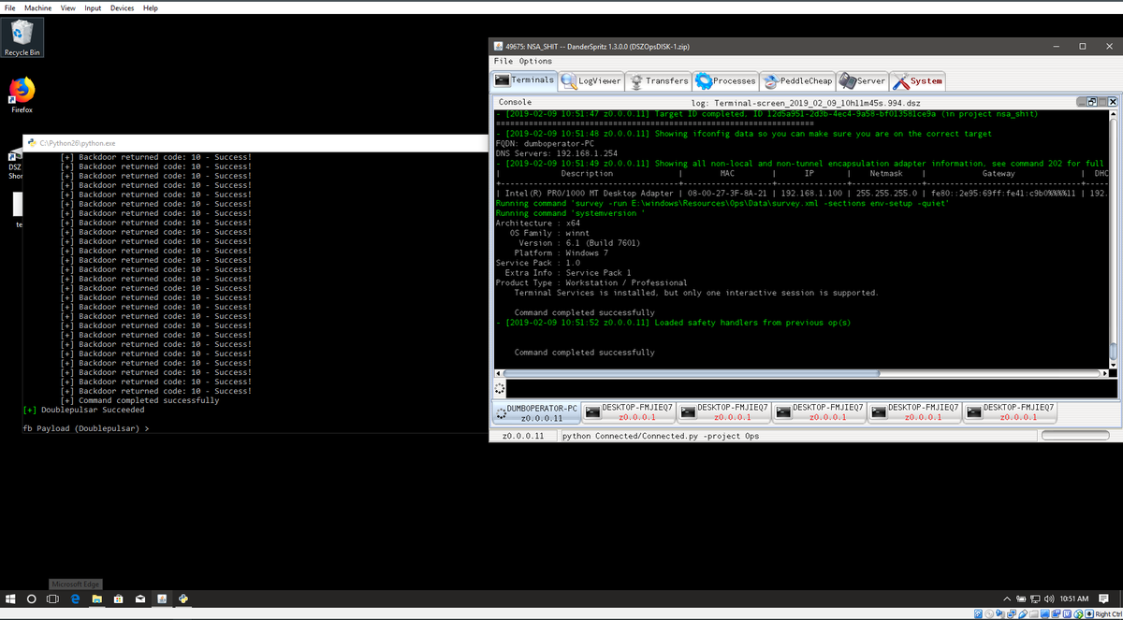Viewport: 1123px width, 620px height.
Task: Click the busy spinner beside command input
Action: coord(500,389)
